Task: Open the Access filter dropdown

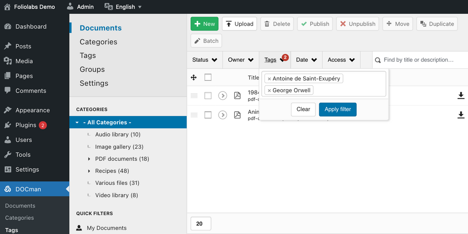Action: pos(341,60)
